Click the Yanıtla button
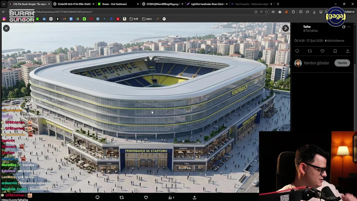The height and width of the screenshot is (201, 357). pos(342,63)
